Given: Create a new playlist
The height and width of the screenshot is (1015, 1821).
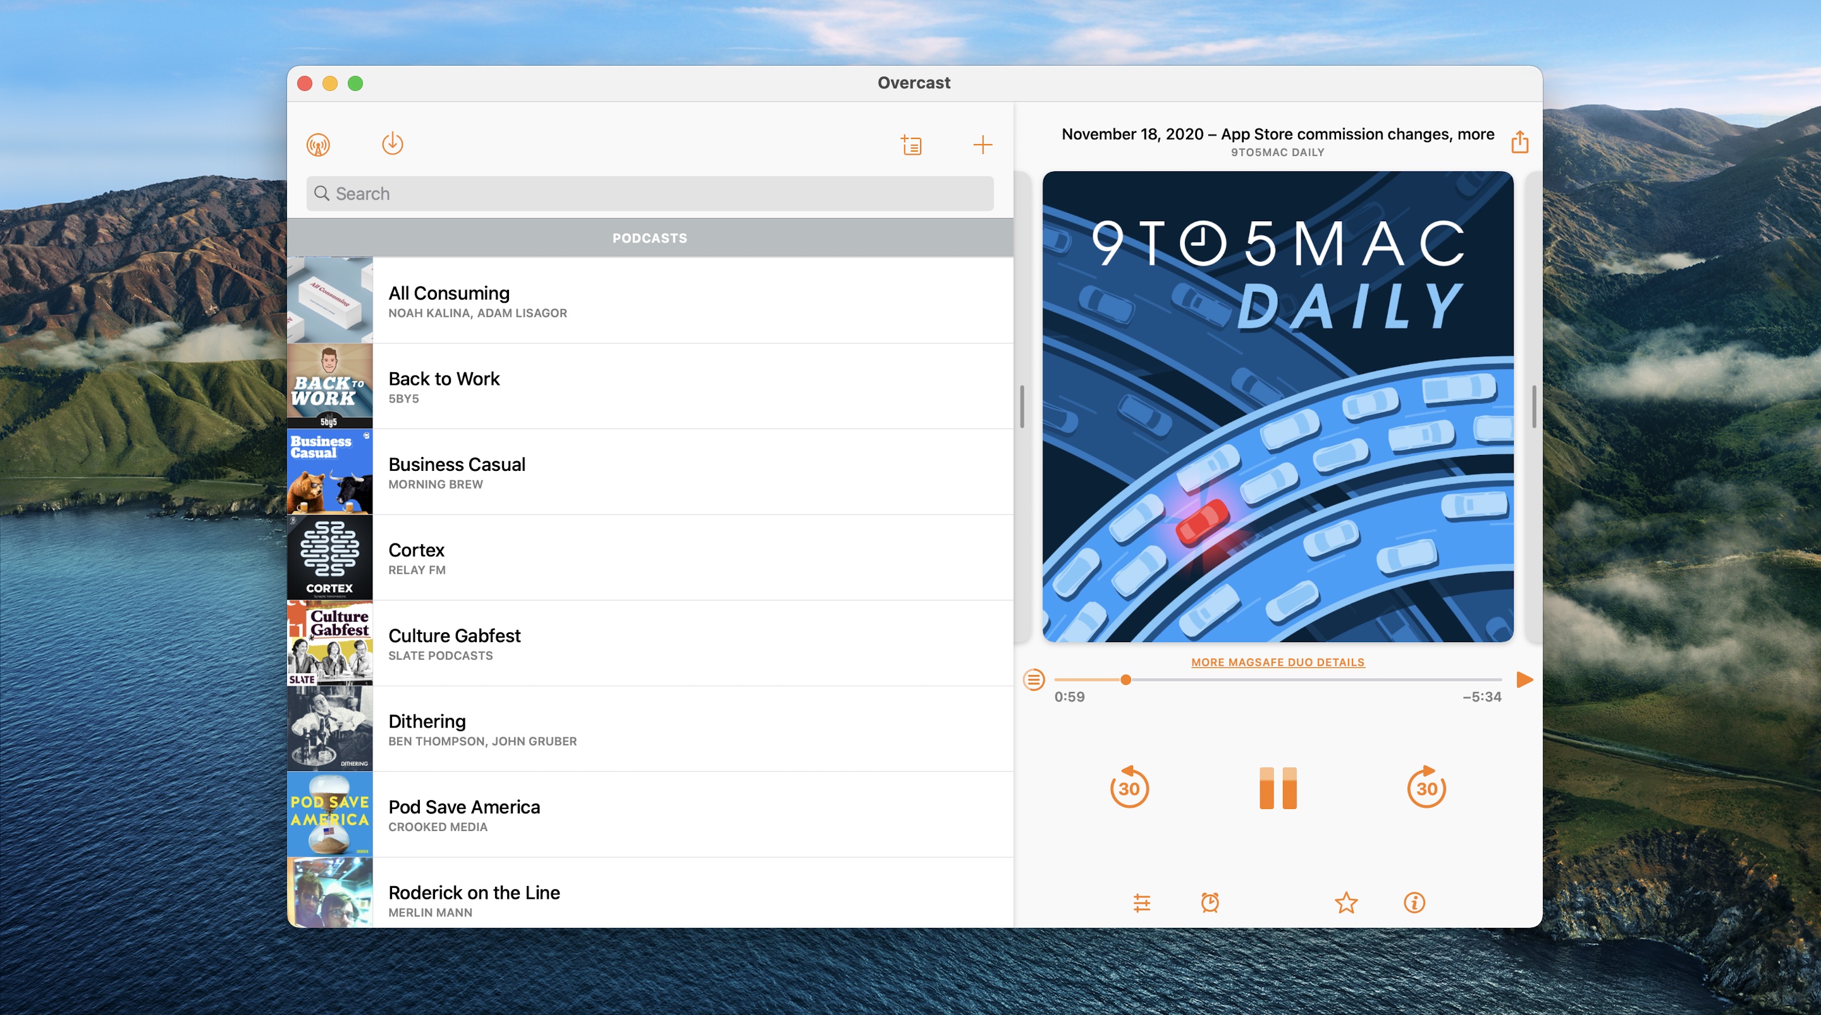Looking at the screenshot, I should click(x=912, y=144).
